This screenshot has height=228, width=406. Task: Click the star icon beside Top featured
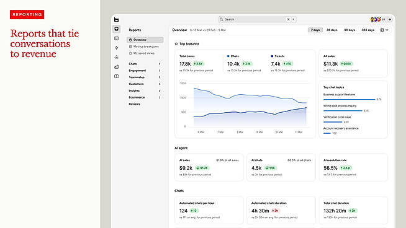point(176,44)
